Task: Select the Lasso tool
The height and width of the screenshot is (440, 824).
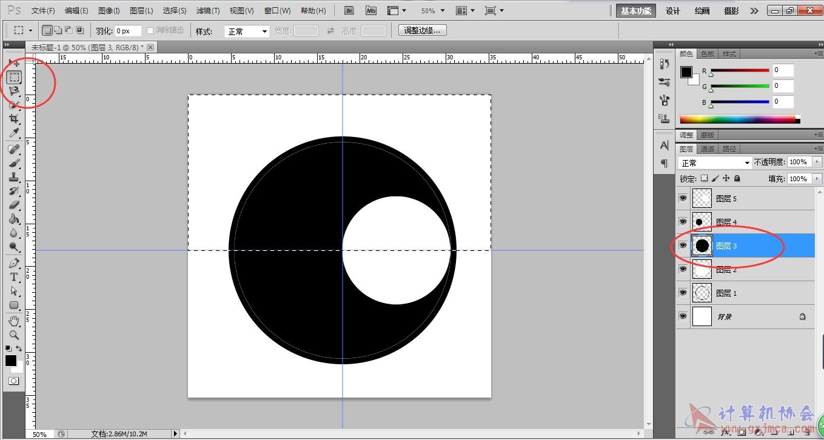Action: (14, 90)
